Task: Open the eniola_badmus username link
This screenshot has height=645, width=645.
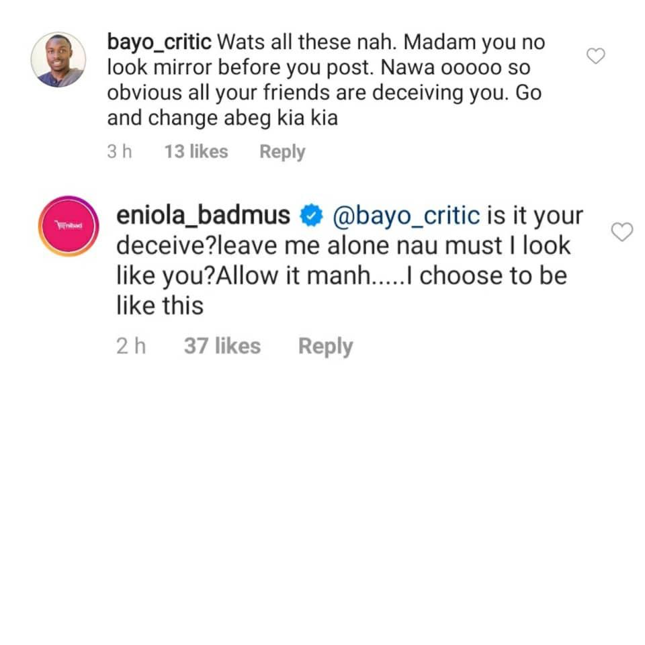Action: 203,216
